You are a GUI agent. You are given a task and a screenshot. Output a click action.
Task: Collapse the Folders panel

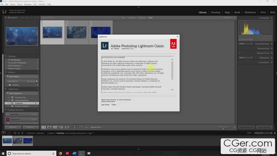pyautogui.click(x=6, y=72)
